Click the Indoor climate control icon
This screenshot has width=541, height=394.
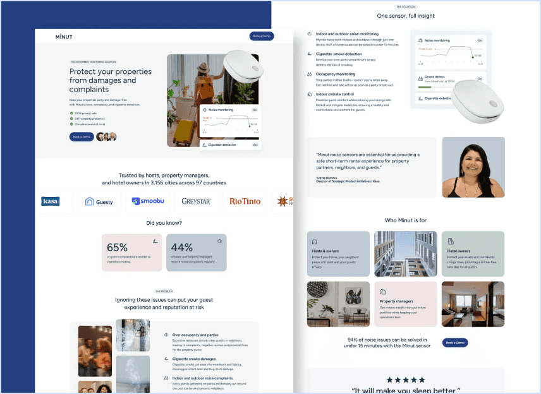click(310, 94)
